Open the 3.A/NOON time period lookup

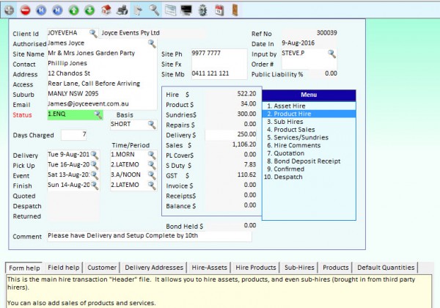point(152,175)
